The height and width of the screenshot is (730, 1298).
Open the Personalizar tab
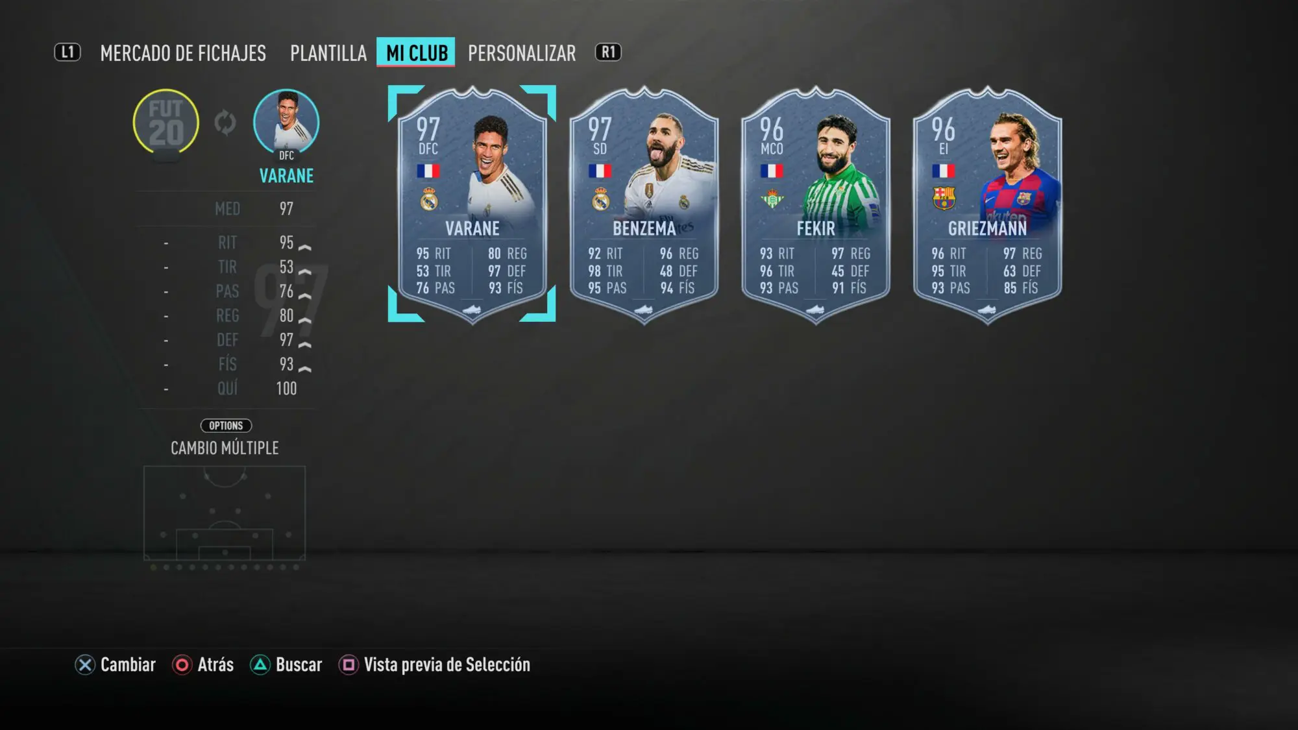(x=522, y=53)
